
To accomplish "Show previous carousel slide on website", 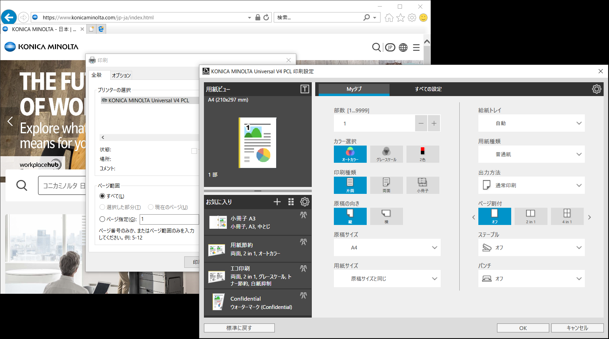I will click(x=10, y=121).
